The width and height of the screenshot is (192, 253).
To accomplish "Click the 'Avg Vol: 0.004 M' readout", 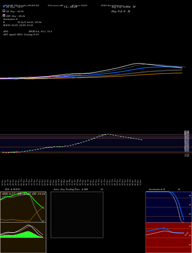I will pos(123,7).
